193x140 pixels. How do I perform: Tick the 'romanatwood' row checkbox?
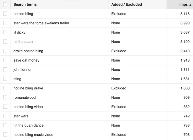(5, 97)
